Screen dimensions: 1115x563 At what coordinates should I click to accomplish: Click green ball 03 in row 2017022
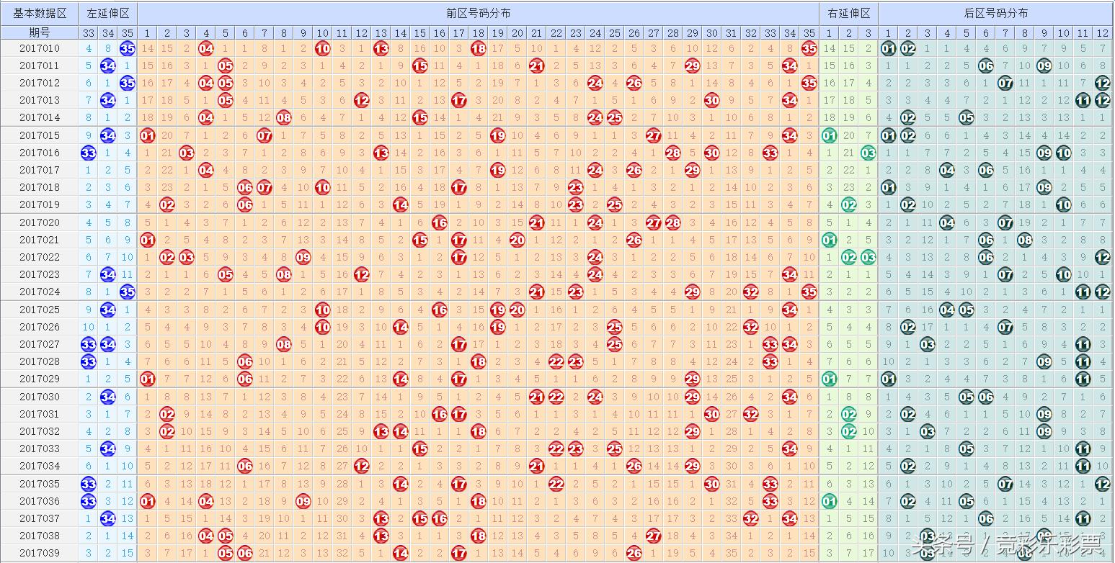(x=869, y=257)
